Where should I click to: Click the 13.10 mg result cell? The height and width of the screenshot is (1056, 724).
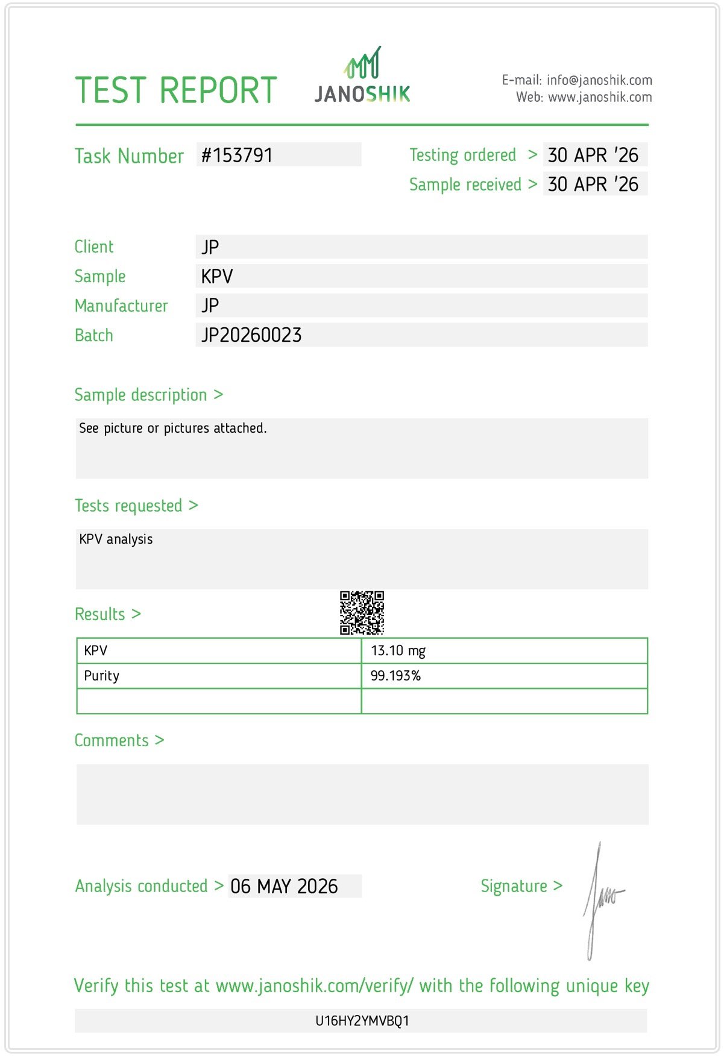505,651
